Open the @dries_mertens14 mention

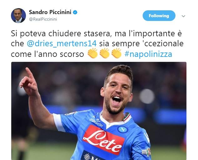click(62, 43)
